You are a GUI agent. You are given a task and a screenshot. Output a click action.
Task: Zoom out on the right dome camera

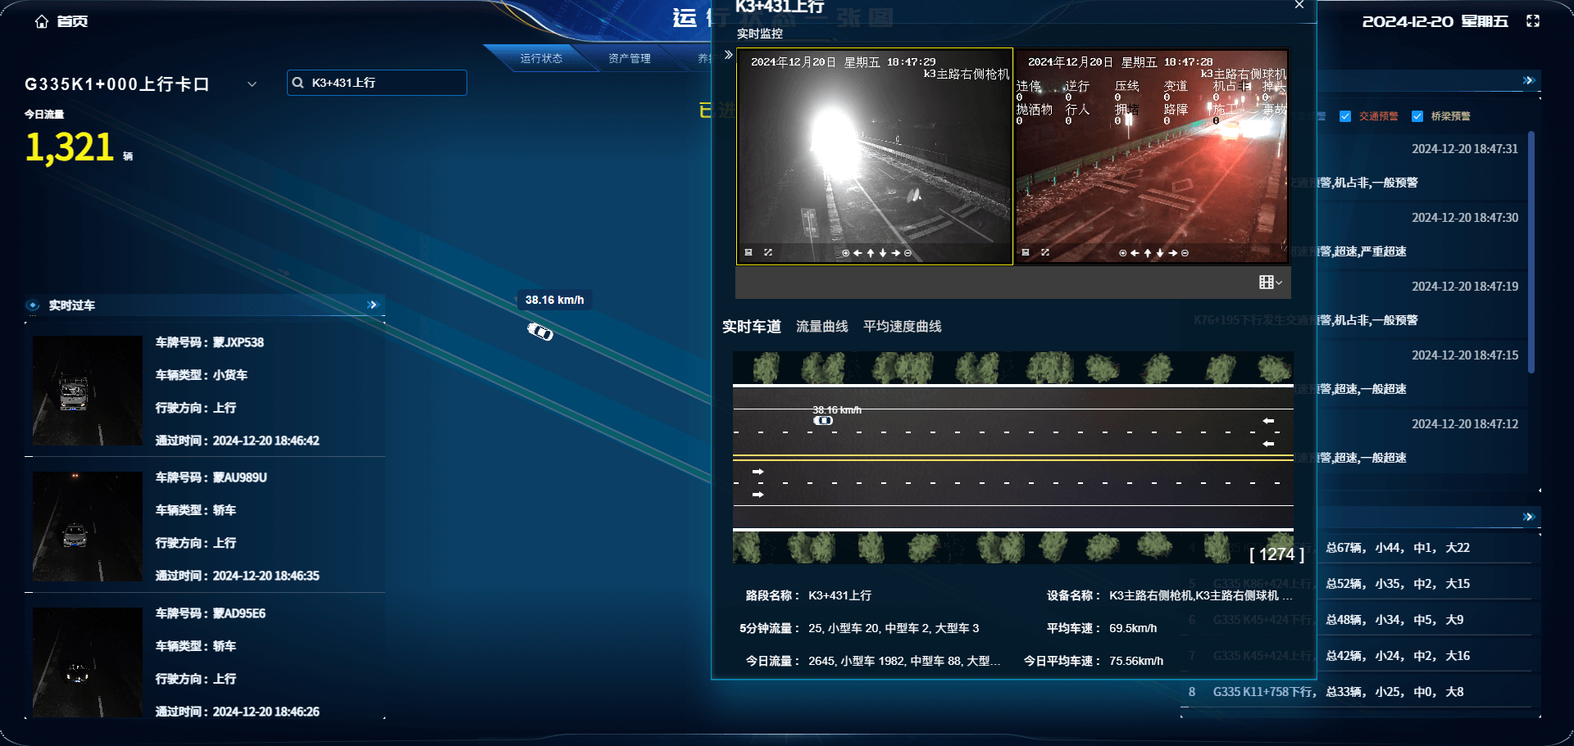[x=1185, y=253]
